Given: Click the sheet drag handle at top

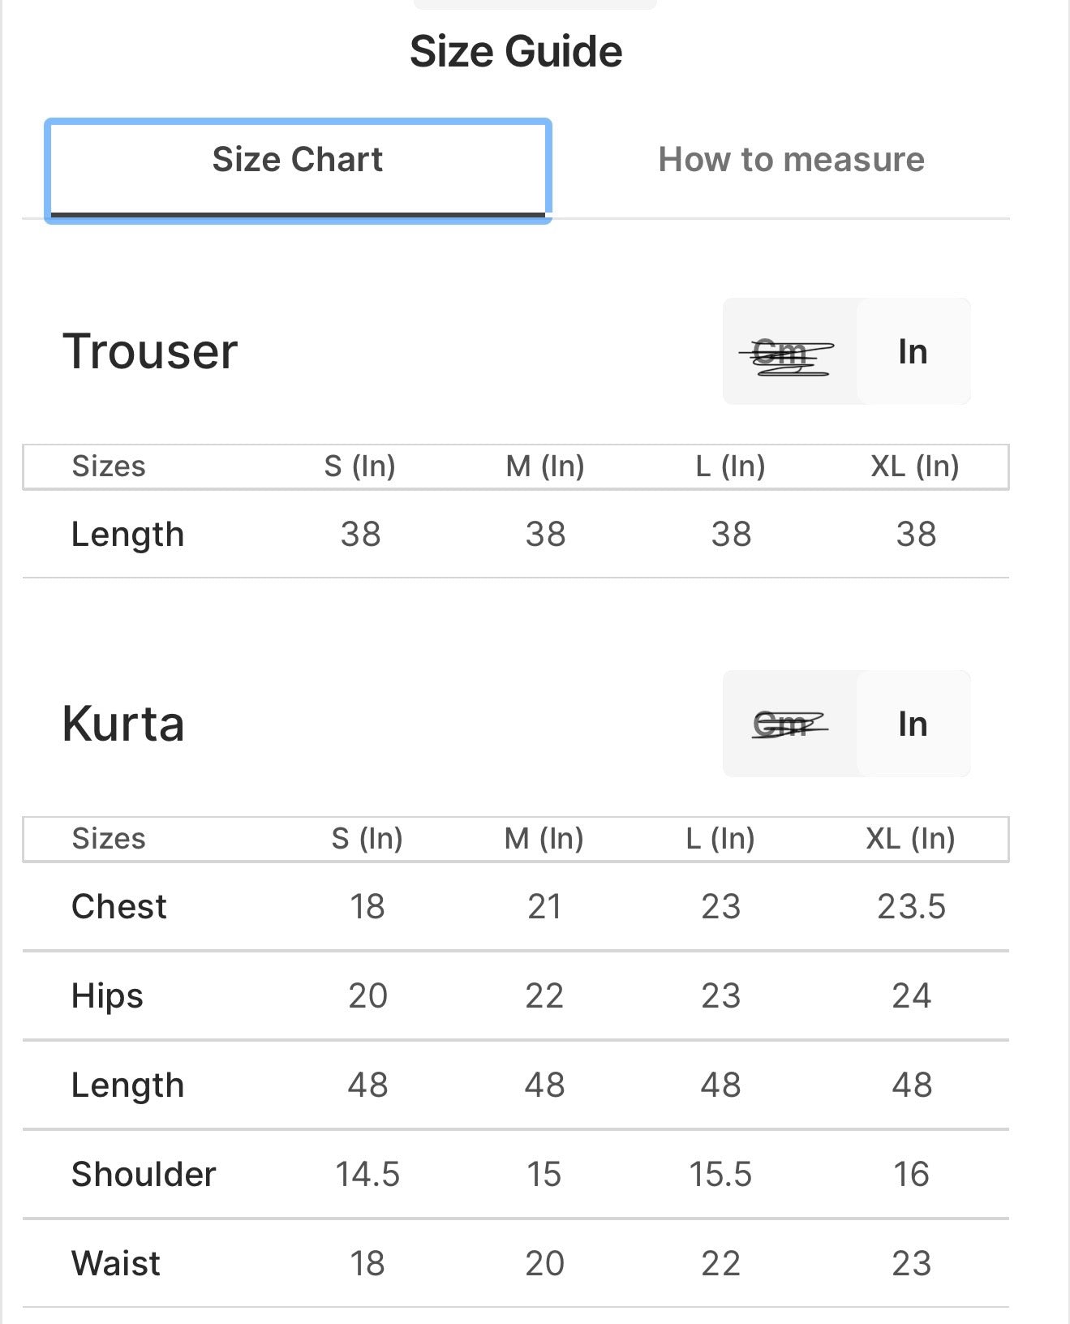Looking at the screenshot, I should (x=535, y=4).
